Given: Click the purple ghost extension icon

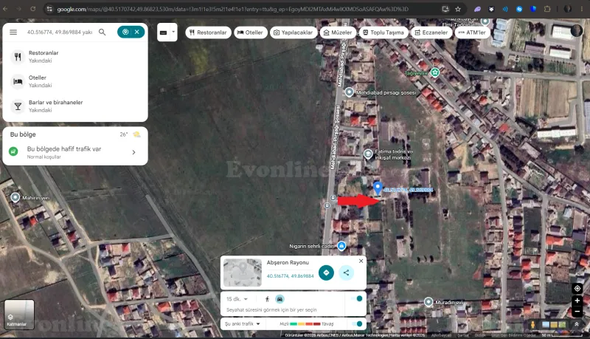Looking at the screenshot, I should tap(477, 9).
